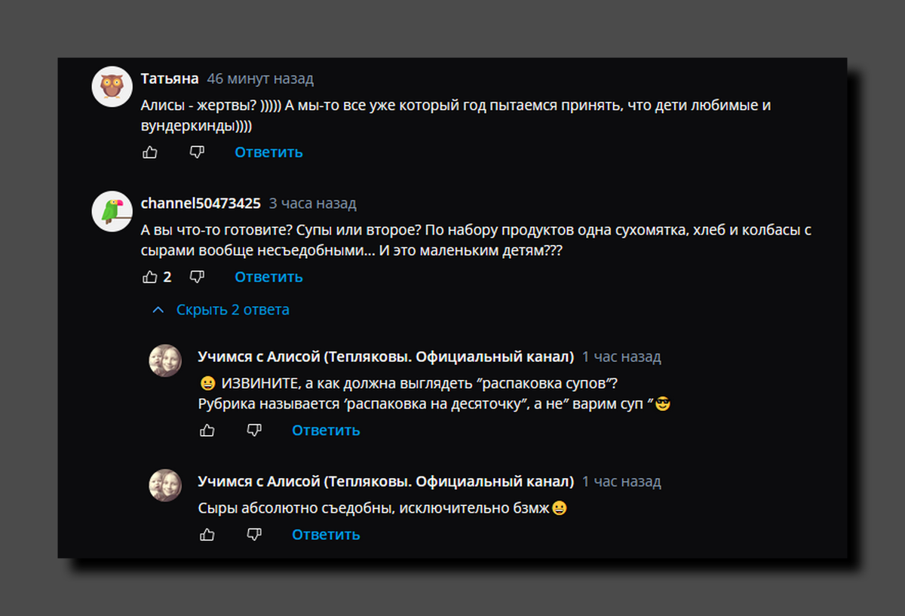Click Ответить under the сыры reply
This screenshot has width=905, height=616.
coord(326,535)
